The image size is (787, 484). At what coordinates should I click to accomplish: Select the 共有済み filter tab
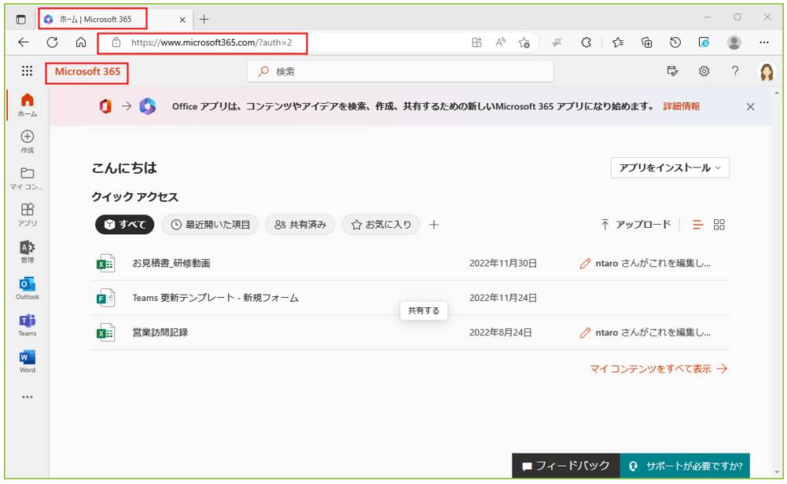(300, 225)
